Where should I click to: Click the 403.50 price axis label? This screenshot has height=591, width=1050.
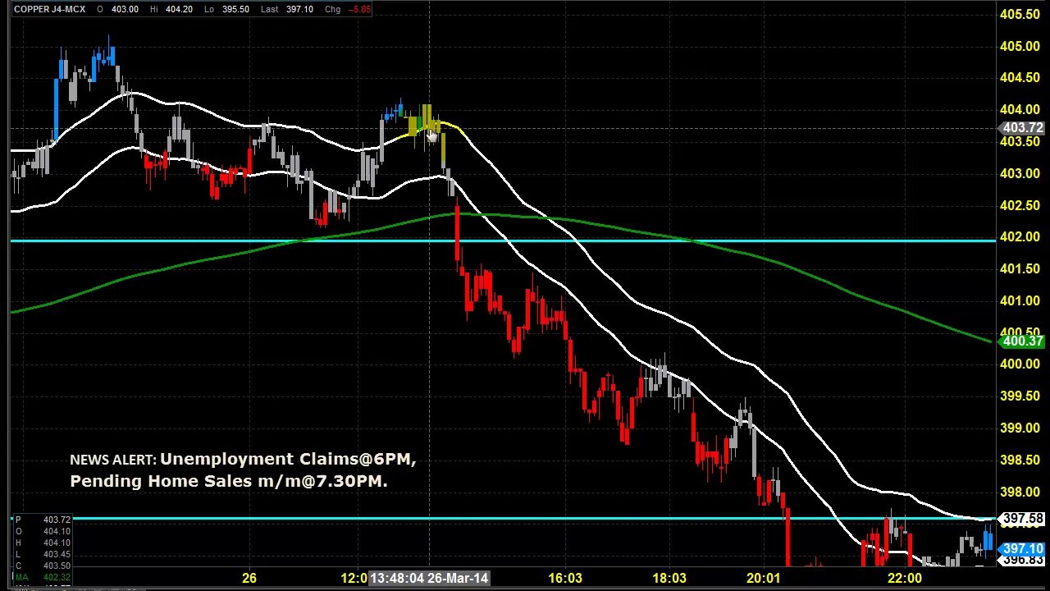click(x=1020, y=142)
